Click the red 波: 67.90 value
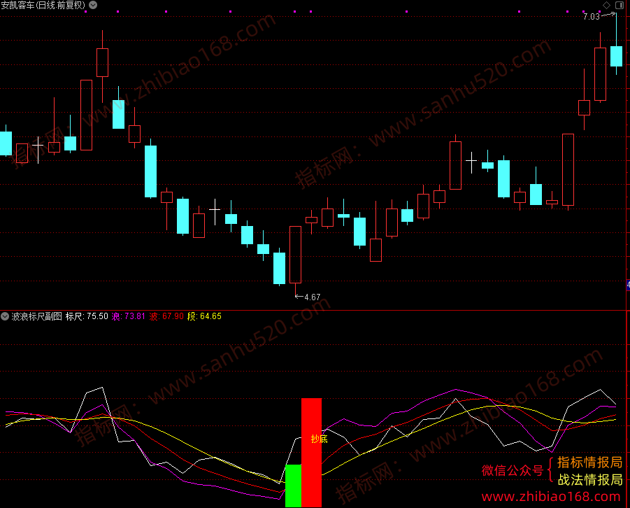 click(x=166, y=316)
